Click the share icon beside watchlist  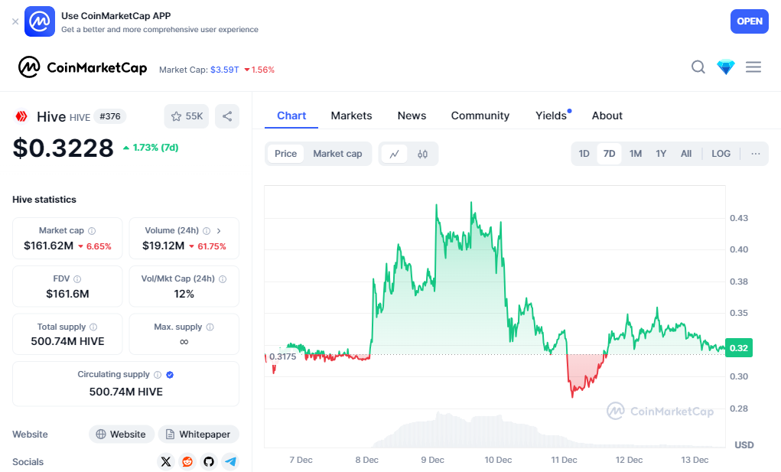pos(227,116)
